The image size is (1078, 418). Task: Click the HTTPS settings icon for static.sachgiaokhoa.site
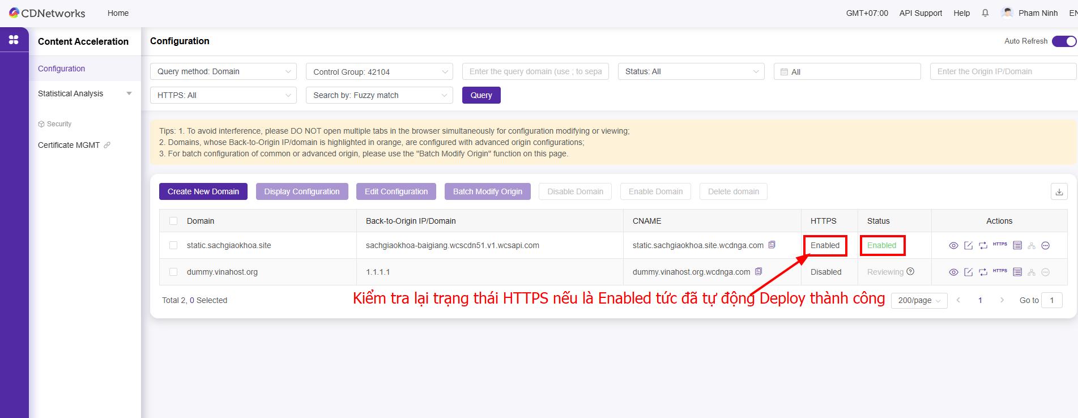coord(1000,245)
